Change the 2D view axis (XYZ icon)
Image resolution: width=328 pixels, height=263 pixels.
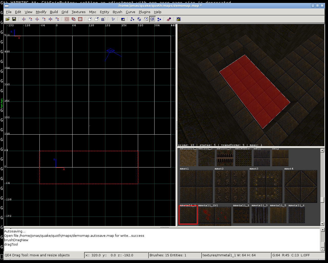click(x=113, y=19)
